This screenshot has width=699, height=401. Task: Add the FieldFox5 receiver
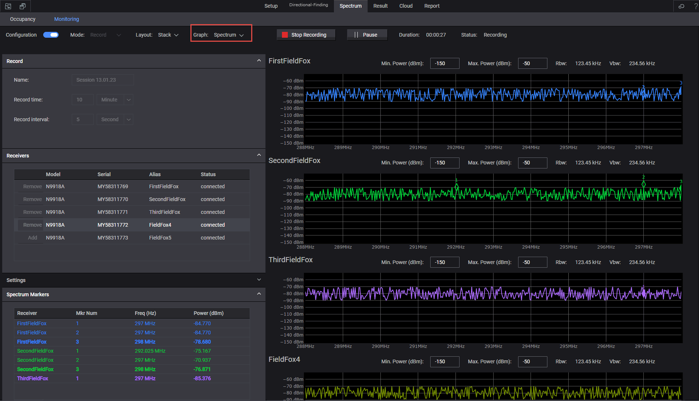tap(33, 238)
